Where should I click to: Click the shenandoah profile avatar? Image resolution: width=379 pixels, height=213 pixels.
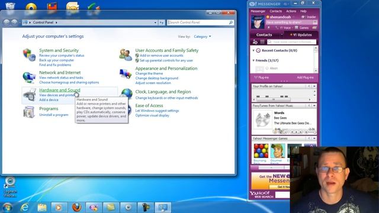point(258,22)
